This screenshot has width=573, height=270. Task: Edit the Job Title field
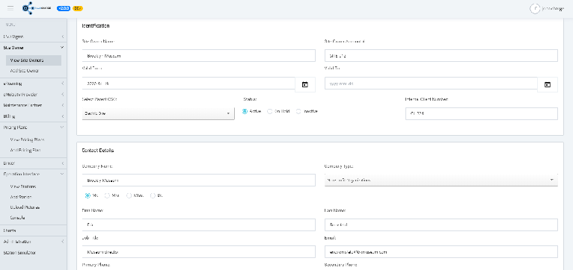pos(198,252)
